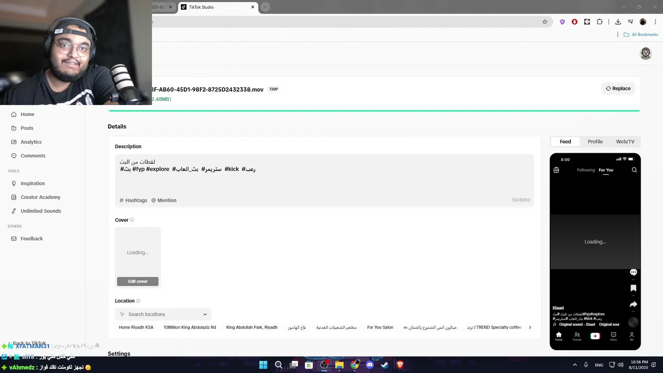Insert a Mention in the description
The height and width of the screenshot is (373, 663).
pyautogui.click(x=164, y=200)
